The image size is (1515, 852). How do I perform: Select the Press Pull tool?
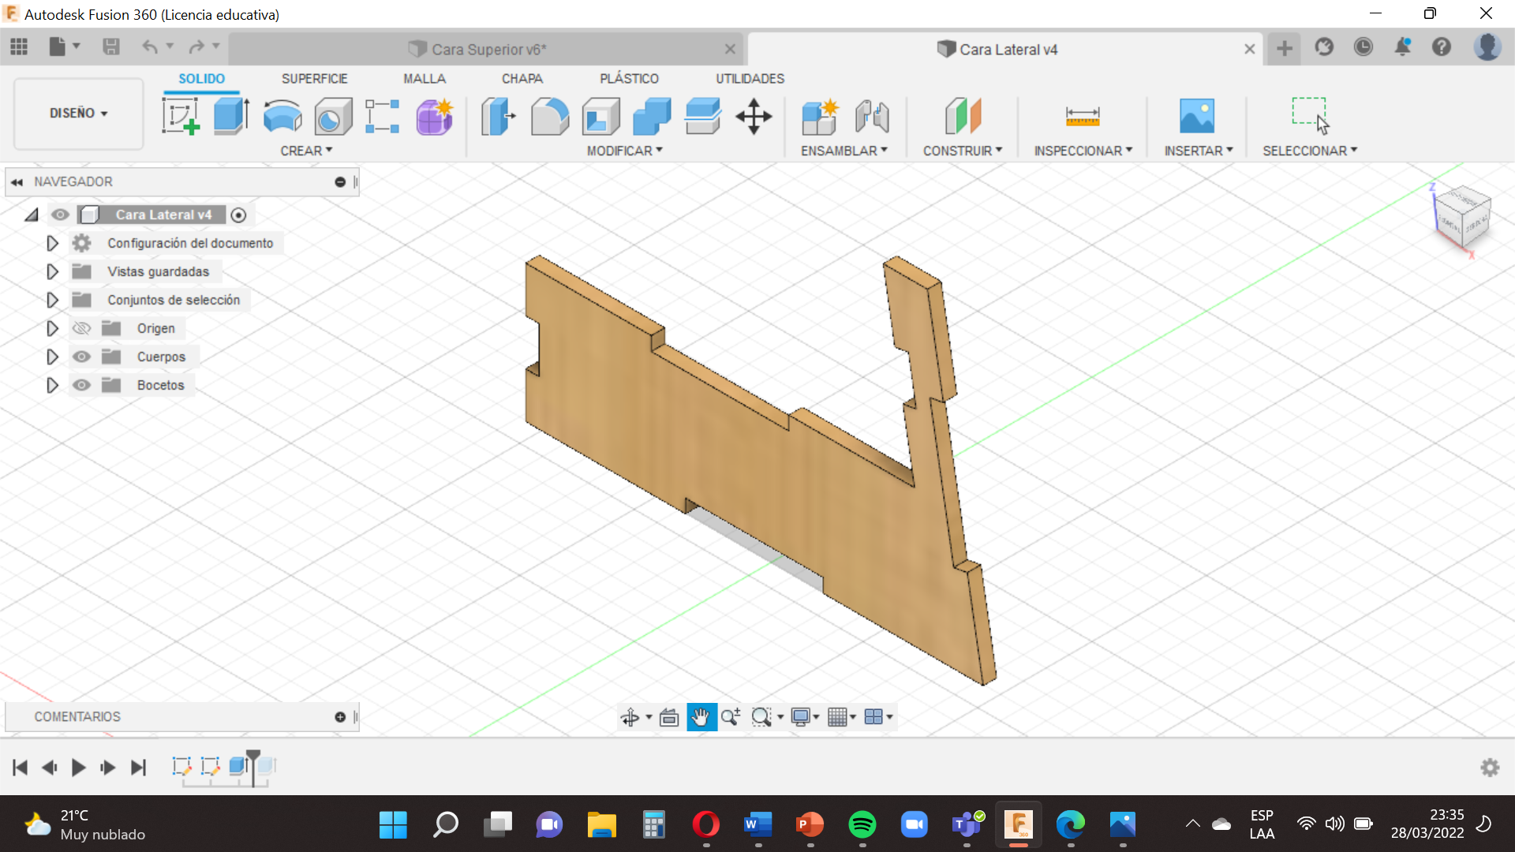click(x=499, y=117)
